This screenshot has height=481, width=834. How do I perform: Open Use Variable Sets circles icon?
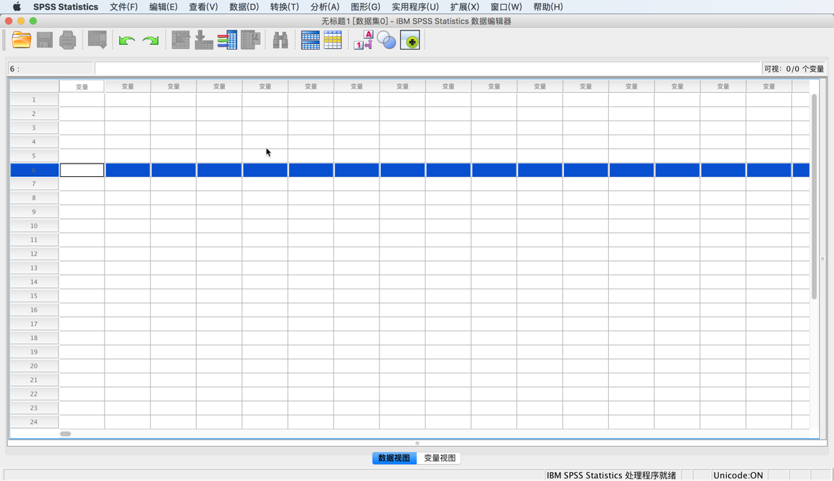[387, 39]
